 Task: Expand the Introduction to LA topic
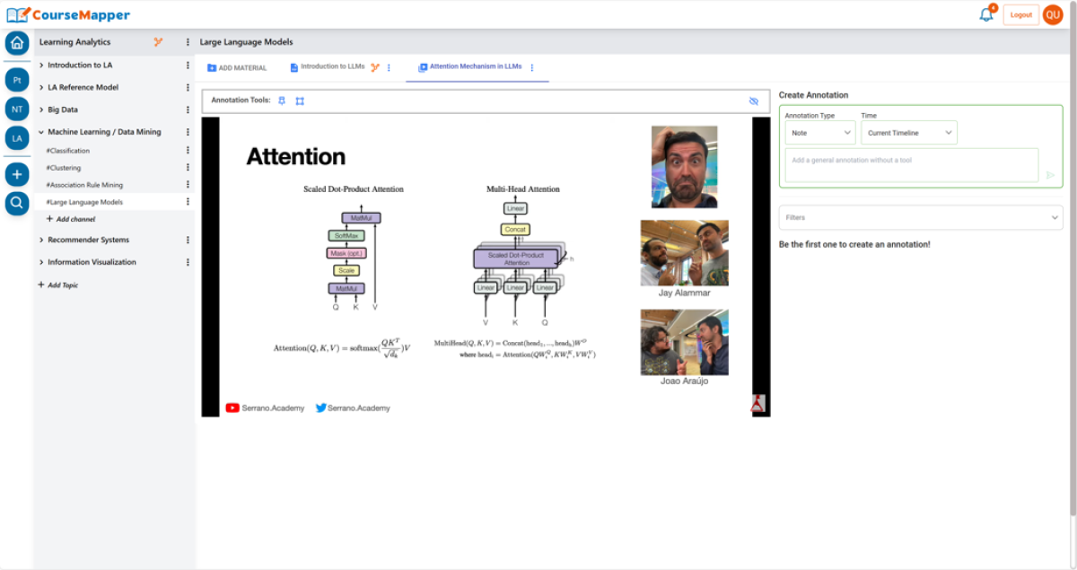pos(41,66)
